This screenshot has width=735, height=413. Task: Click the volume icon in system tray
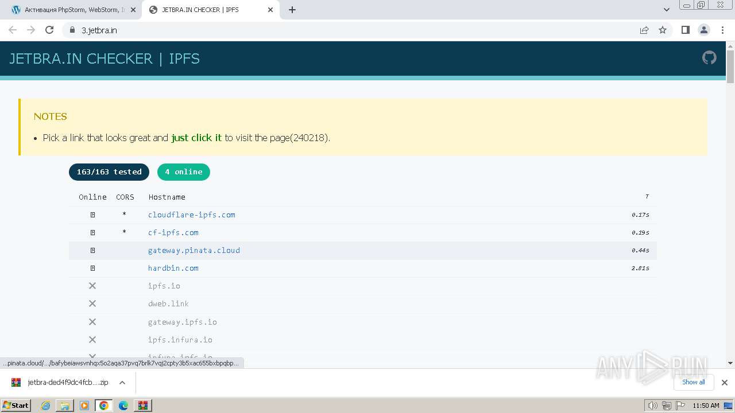click(x=653, y=406)
